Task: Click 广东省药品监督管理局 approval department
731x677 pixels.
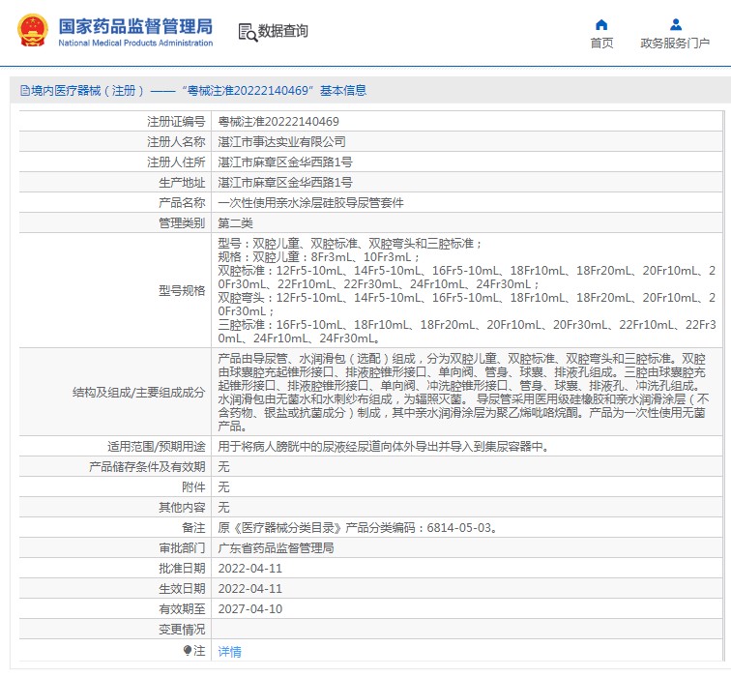Action: 276,548
